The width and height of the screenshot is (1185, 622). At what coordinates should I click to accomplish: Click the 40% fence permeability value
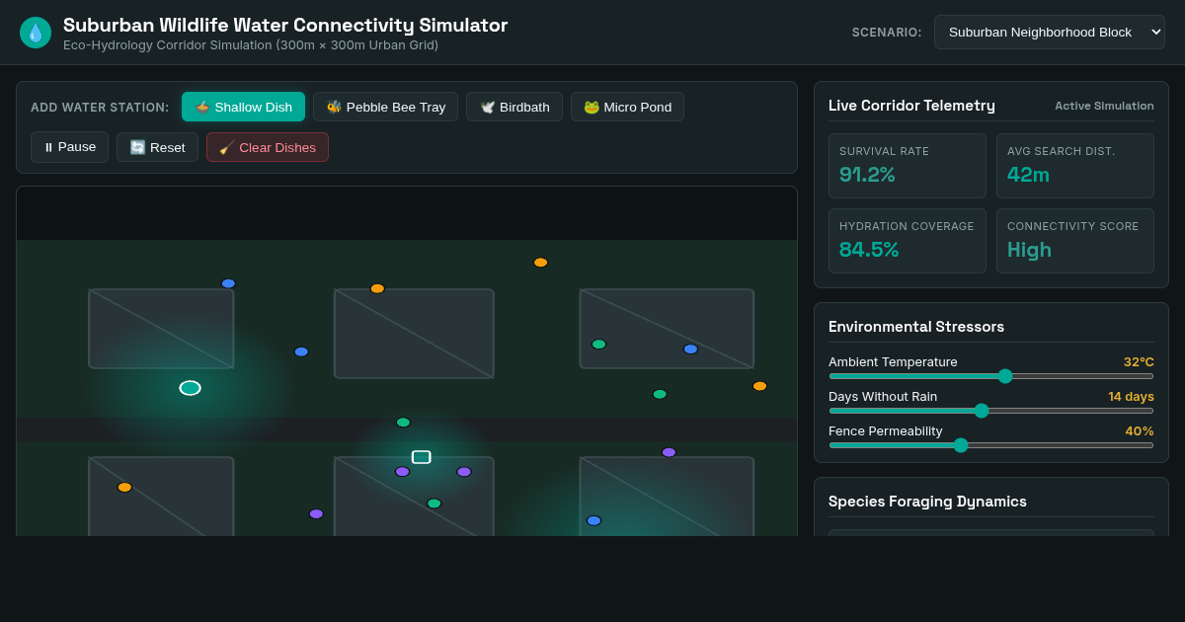tap(1140, 431)
